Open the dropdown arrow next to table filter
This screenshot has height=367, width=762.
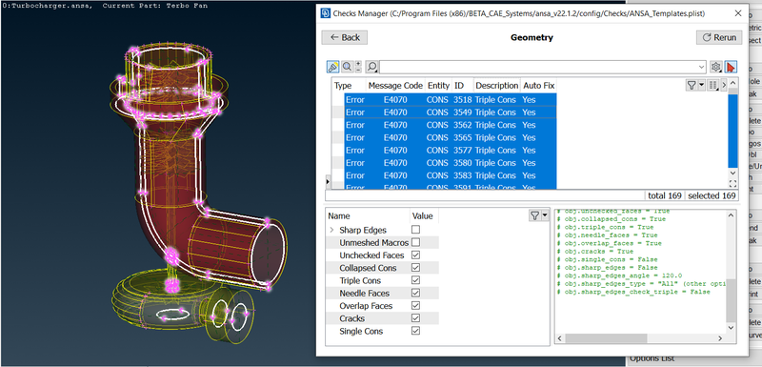[701, 85]
